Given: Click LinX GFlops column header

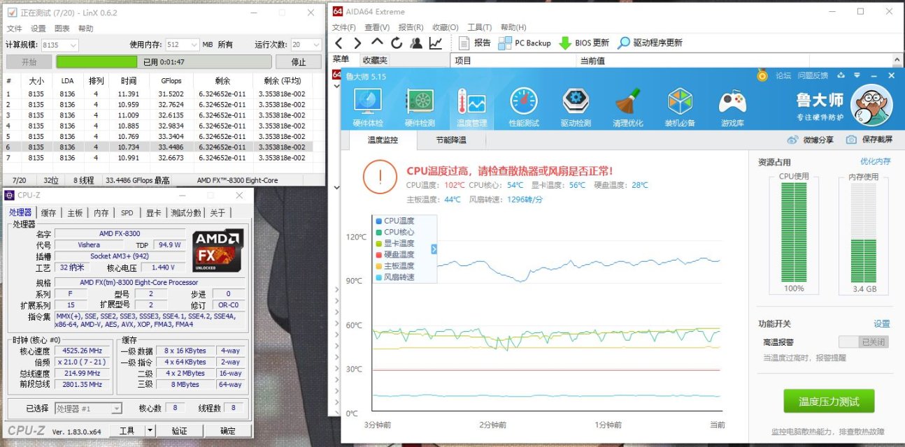Looking at the screenshot, I should point(171,80).
